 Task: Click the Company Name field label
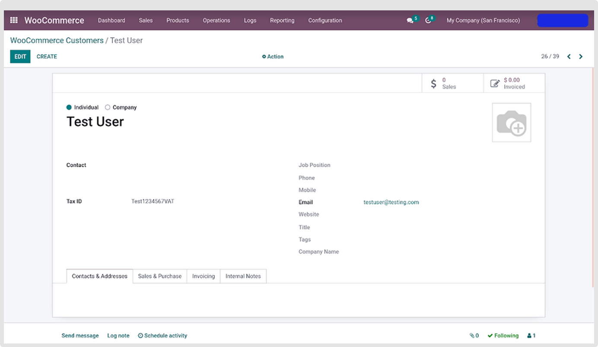pyautogui.click(x=319, y=252)
